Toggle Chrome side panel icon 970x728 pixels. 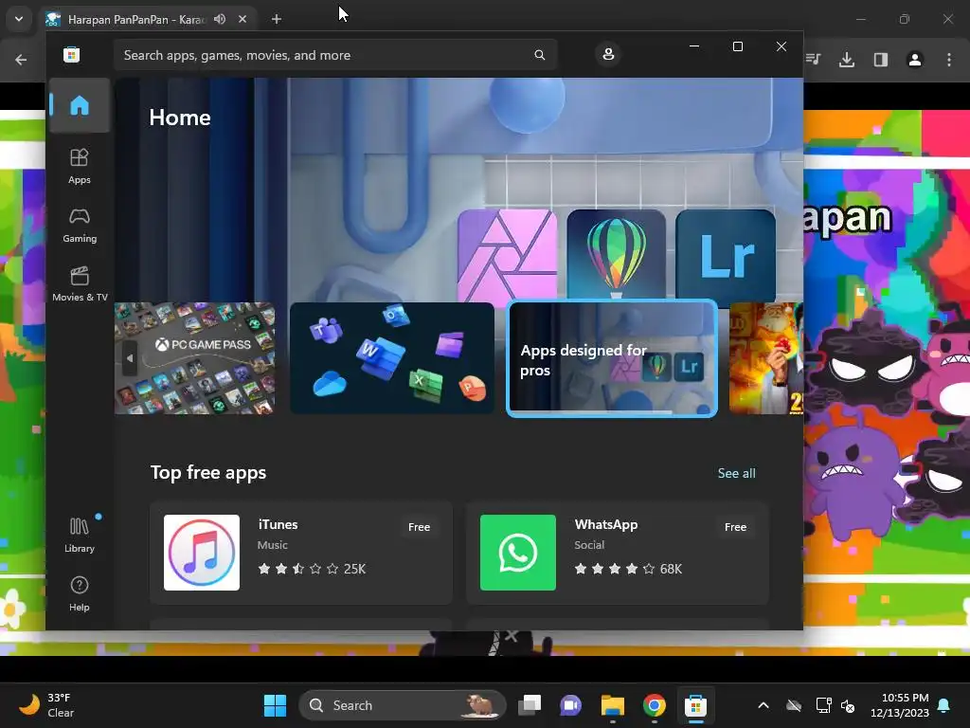tap(880, 60)
